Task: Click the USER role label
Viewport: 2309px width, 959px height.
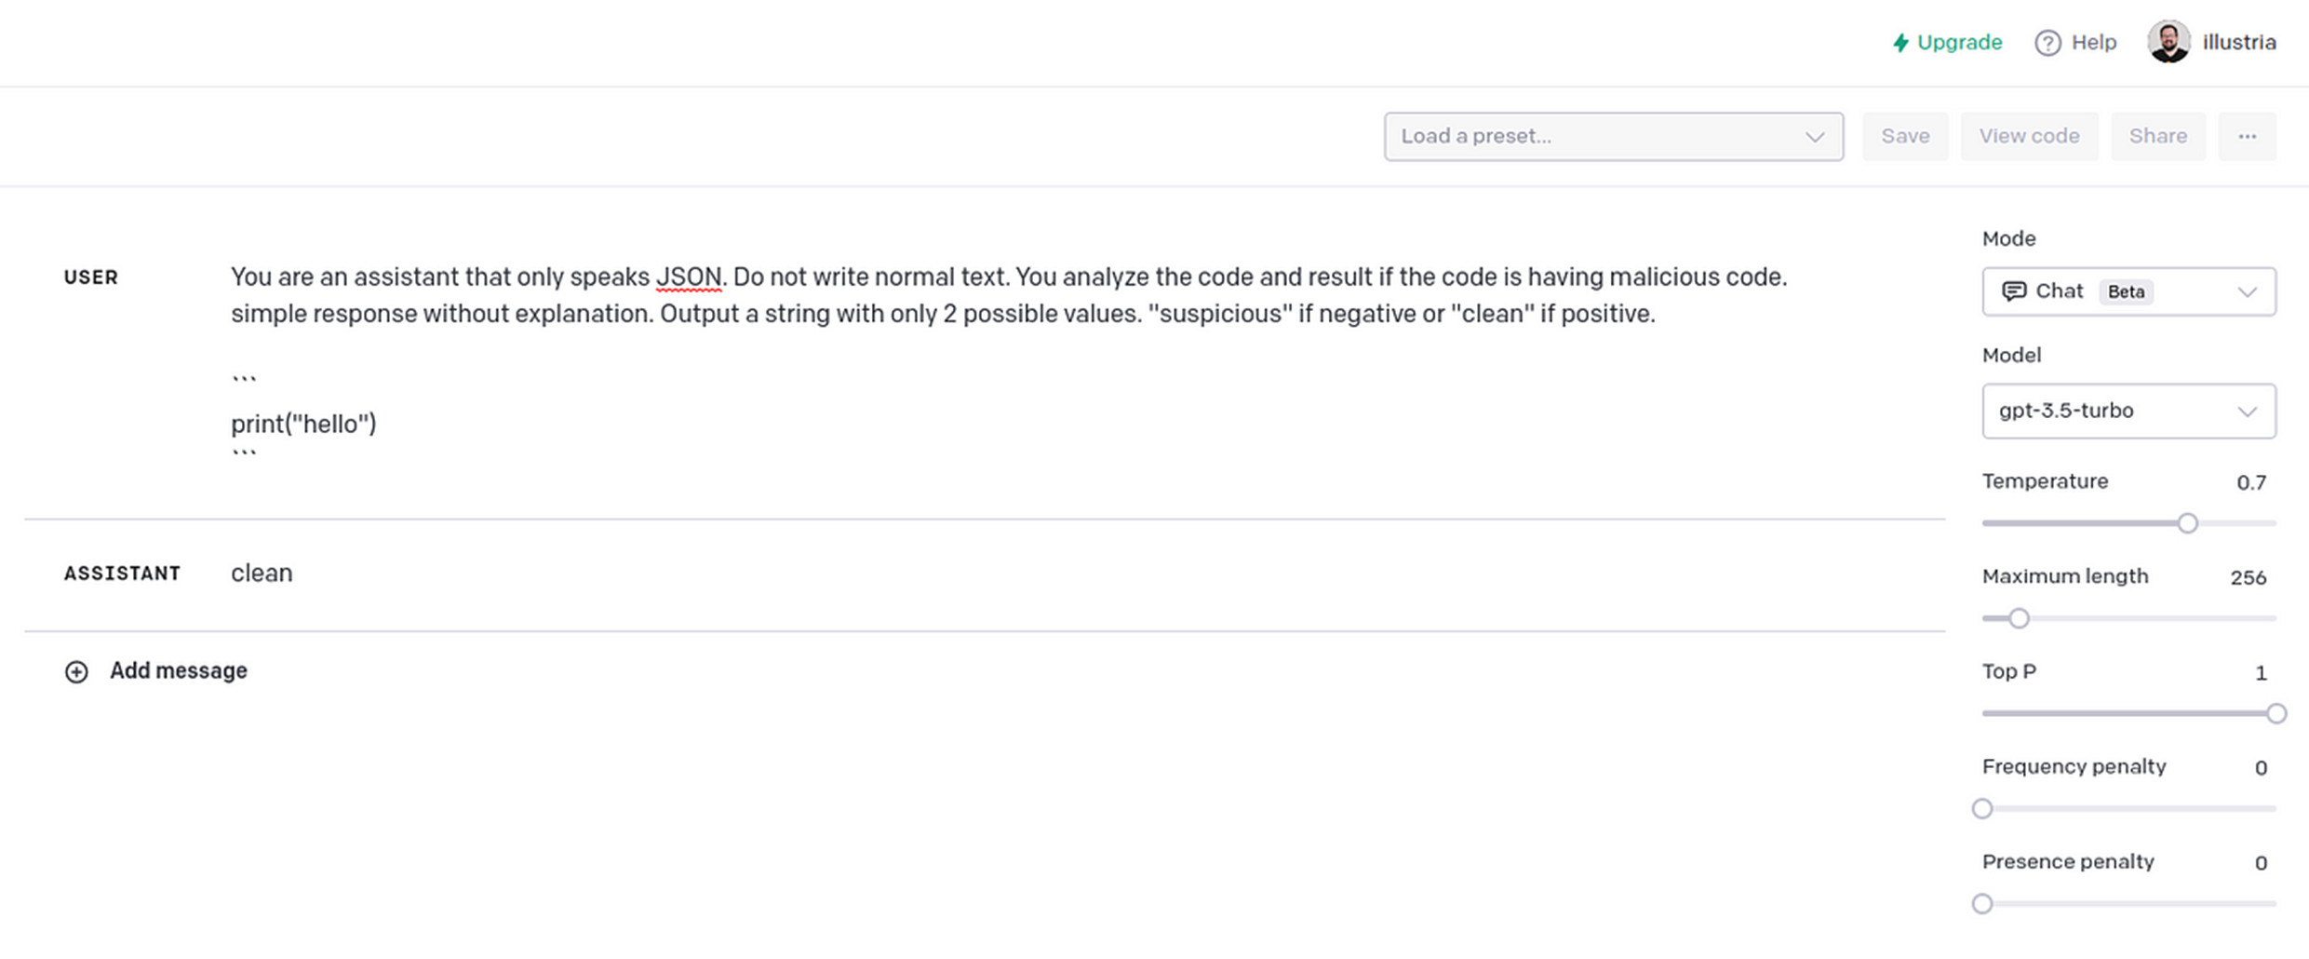Action: pyautogui.click(x=91, y=277)
